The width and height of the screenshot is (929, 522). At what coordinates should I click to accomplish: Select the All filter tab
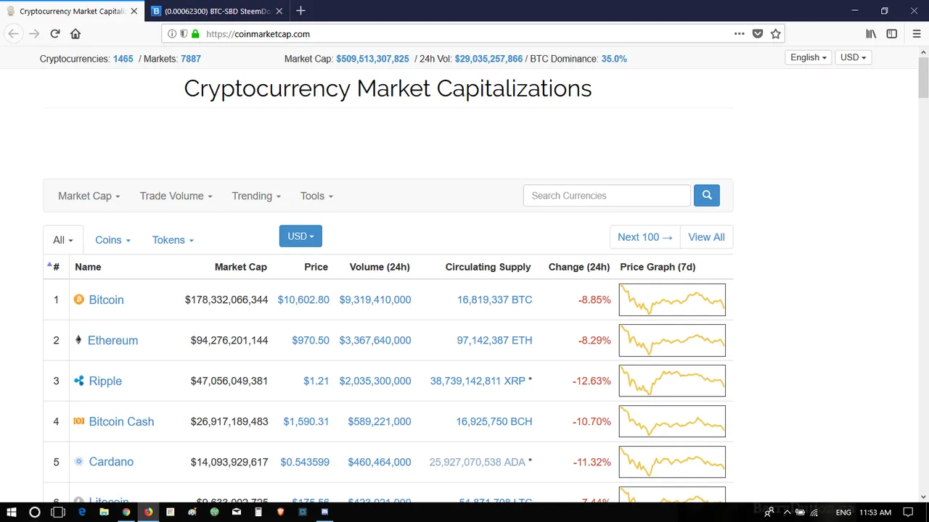point(63,240)
